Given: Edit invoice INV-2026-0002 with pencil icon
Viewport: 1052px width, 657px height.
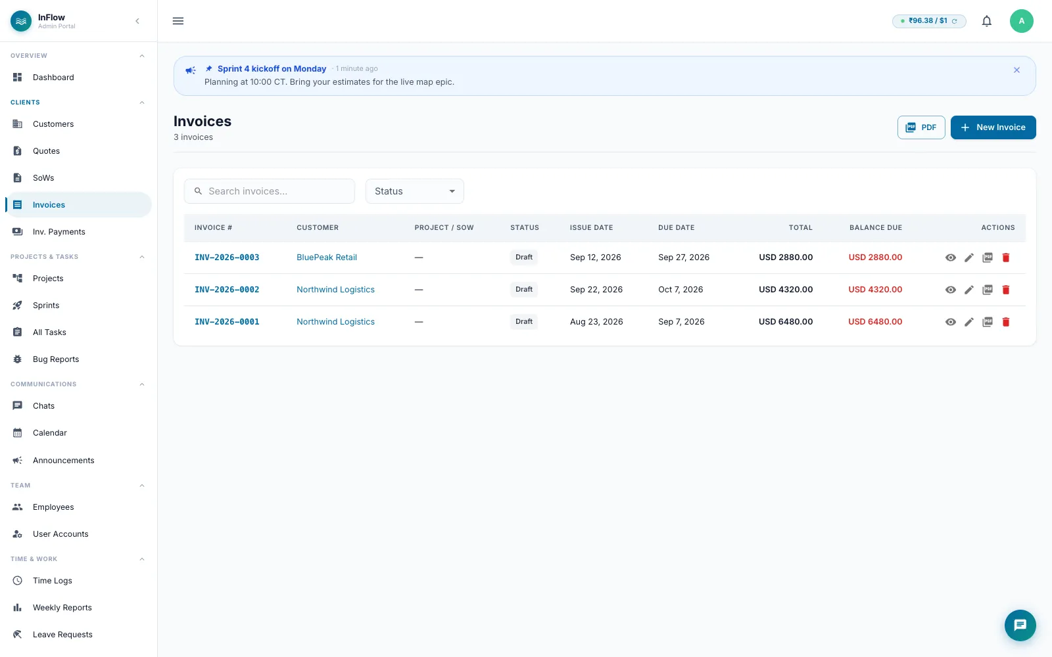Looking at the screenshot, I should point(969,290).
